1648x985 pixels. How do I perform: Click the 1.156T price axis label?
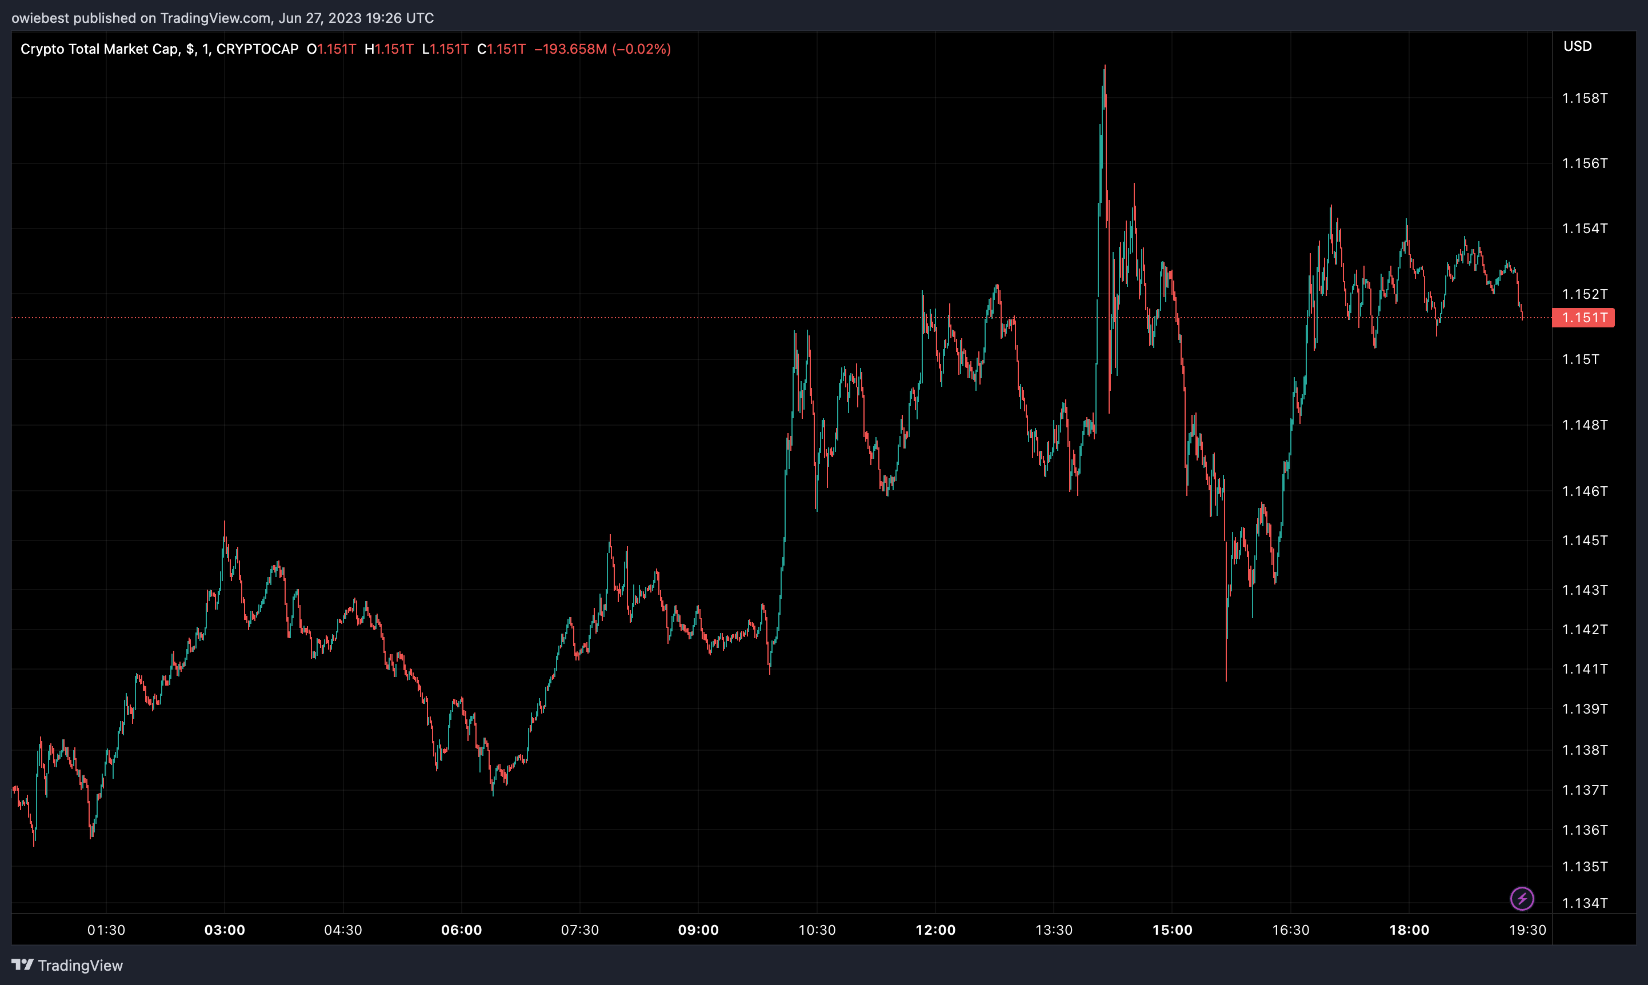tap(1585, 163)
